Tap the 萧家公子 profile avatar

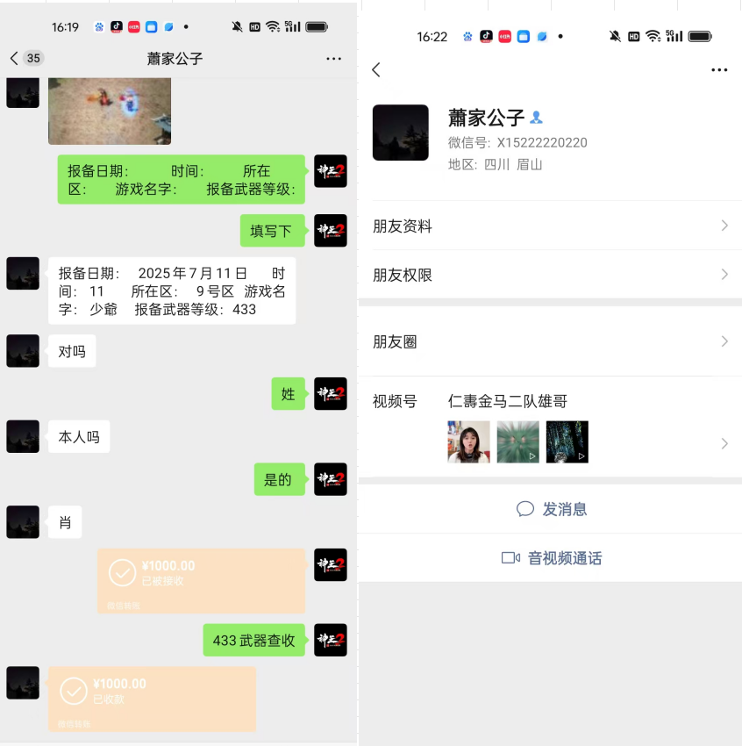coord(400,133)
